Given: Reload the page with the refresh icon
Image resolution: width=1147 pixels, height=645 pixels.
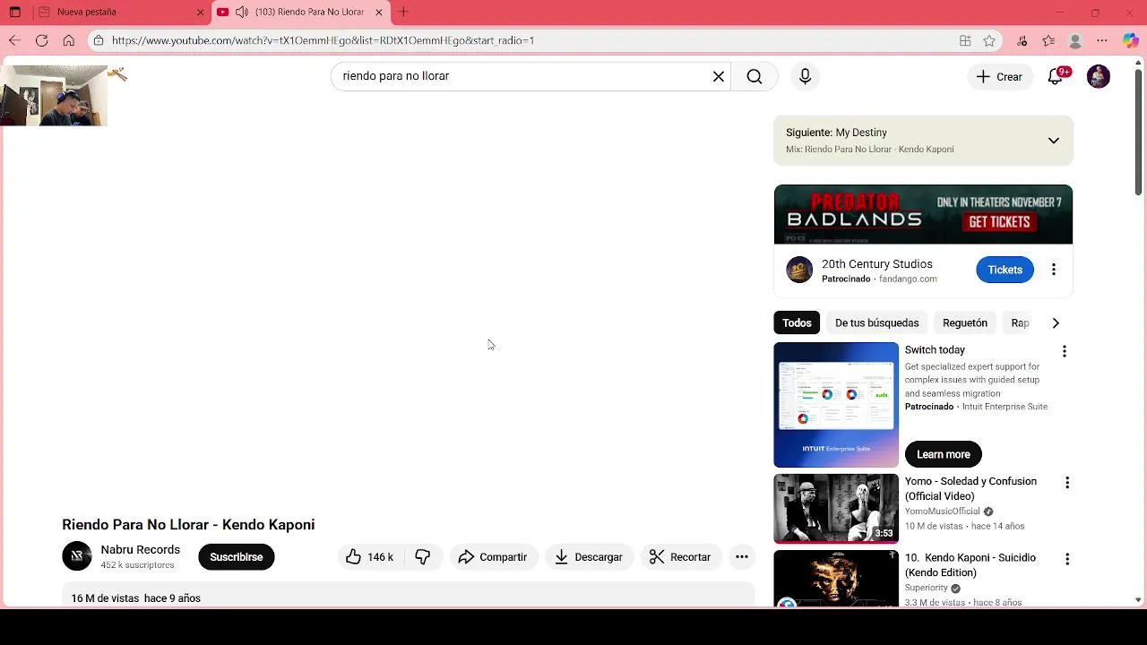Looking at the screenshot, I should point(41,40).
